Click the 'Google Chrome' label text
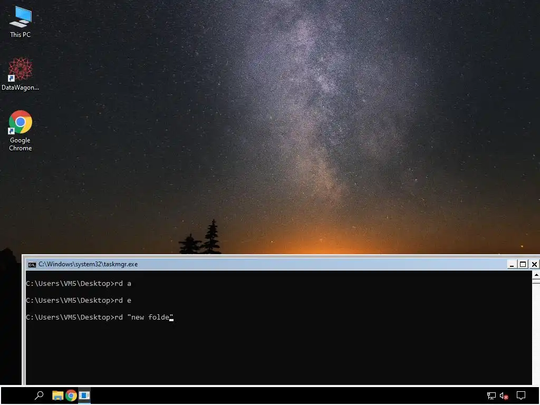Image resolution: width=540 pixels, height=405 pixels. point(20,144)
